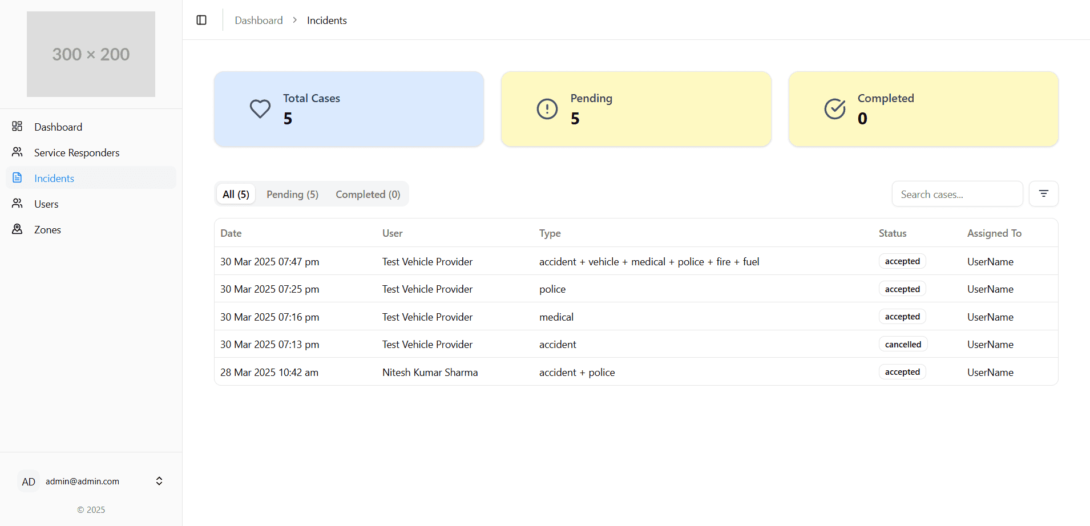
Task: Open the Total Cases card
Action: click(349, 109)
